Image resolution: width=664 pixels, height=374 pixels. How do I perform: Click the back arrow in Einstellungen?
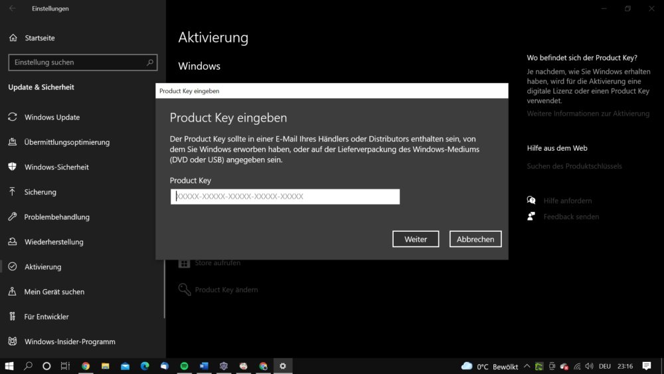point(12,9)
